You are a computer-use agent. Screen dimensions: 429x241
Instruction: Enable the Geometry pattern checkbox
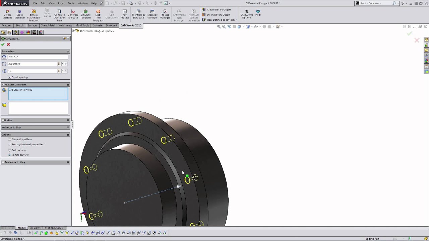[x=10, y=139]
